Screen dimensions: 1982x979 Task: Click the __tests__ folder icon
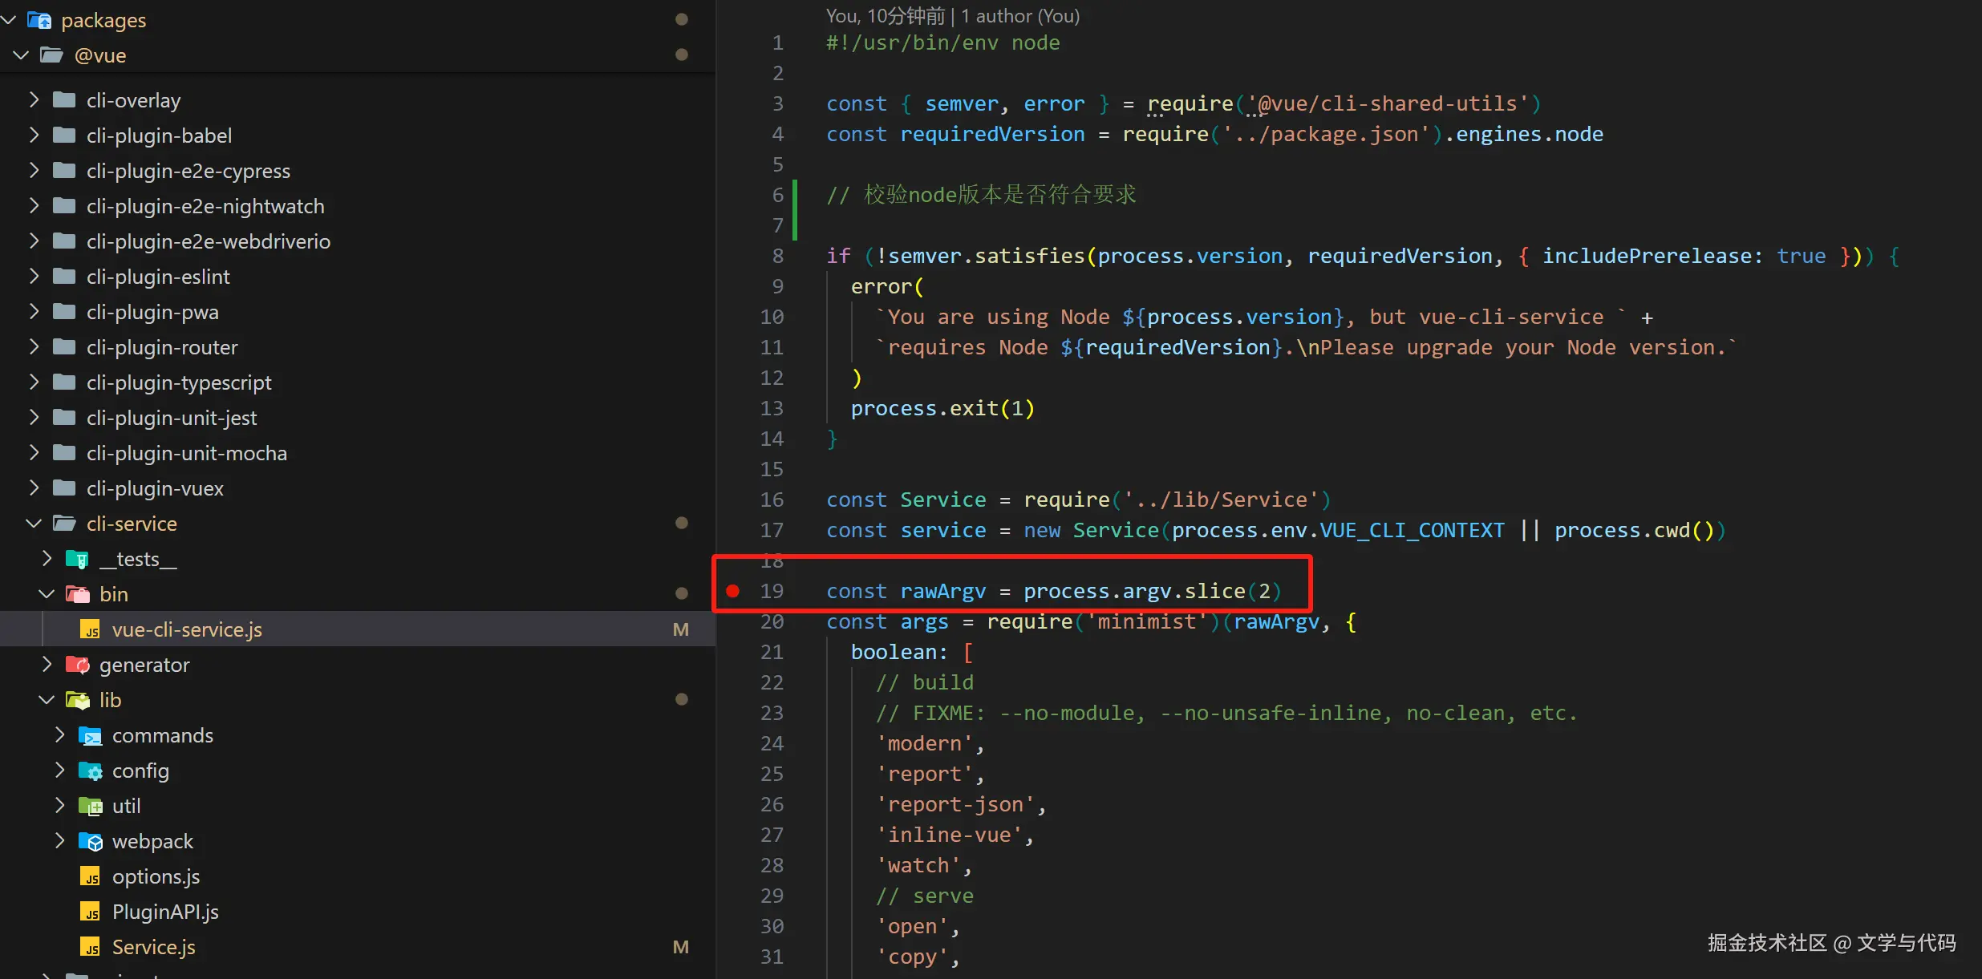[78, 560]
